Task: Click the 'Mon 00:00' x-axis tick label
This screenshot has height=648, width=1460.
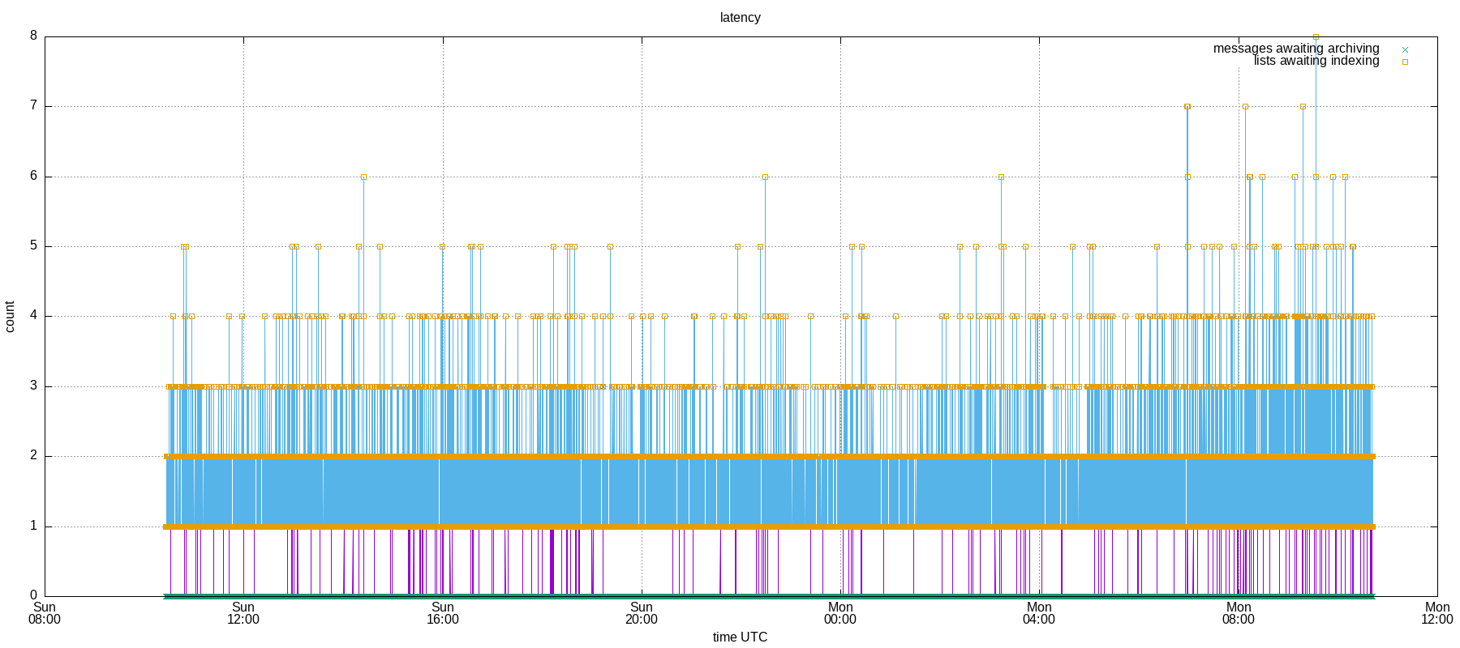Action: [840, 613]
